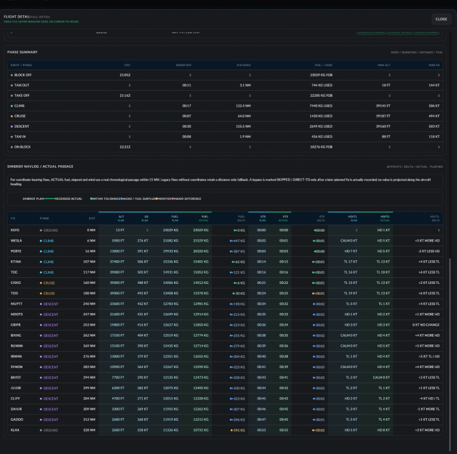Click the blue fuel delta indicator for WESLA

[x=230, y=241]
